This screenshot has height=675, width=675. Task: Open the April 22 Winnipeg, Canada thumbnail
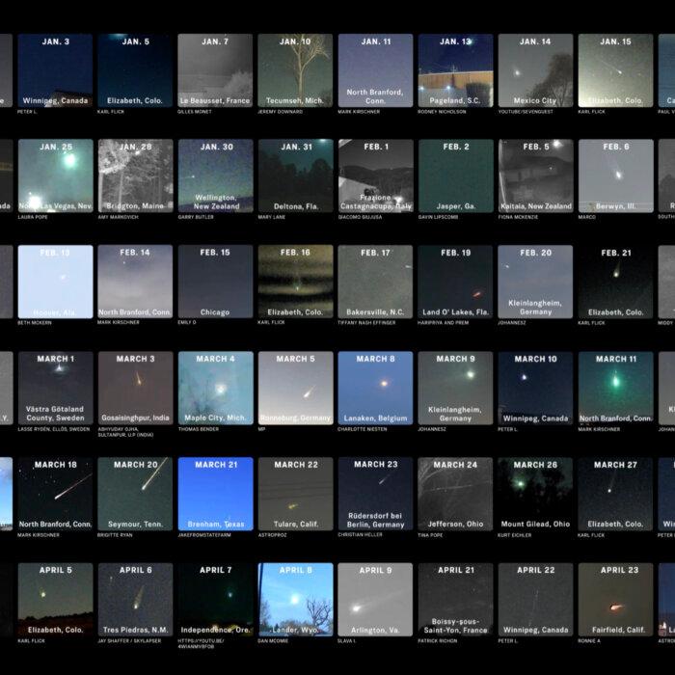(x=535, y=600)
